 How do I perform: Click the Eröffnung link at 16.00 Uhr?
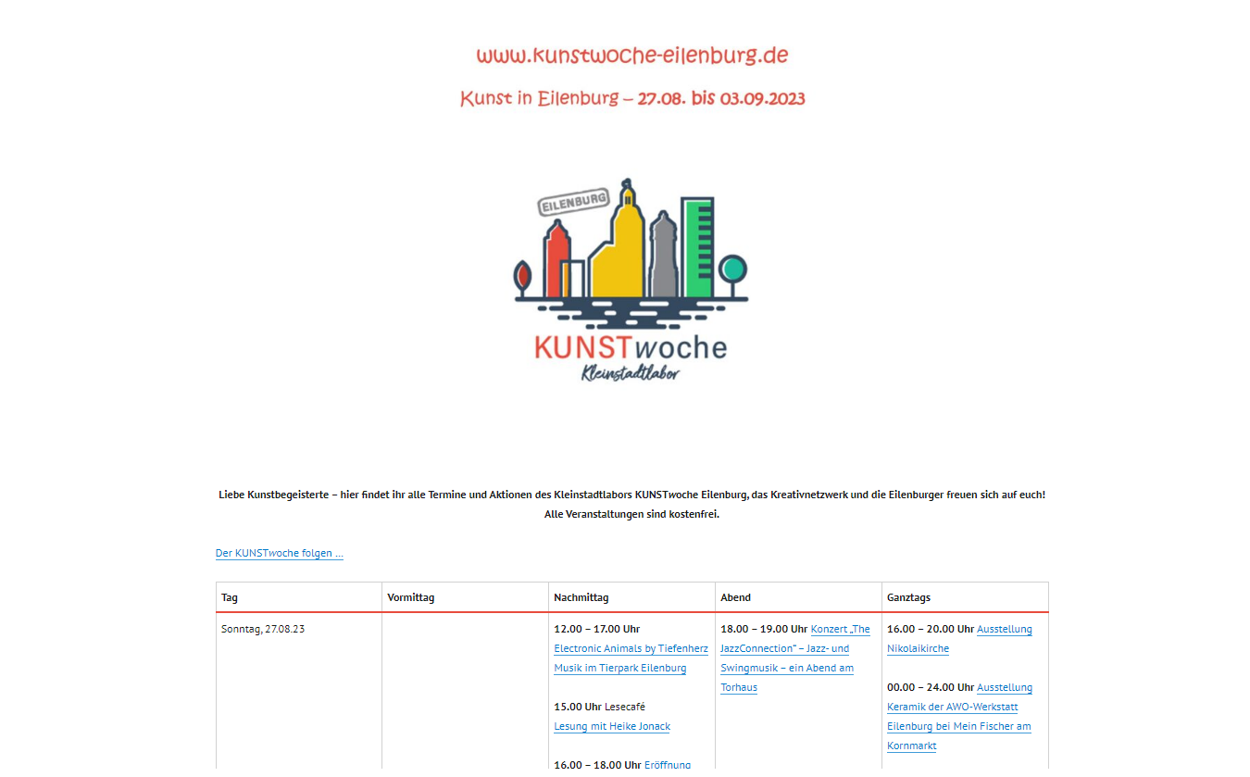point(668,765)
